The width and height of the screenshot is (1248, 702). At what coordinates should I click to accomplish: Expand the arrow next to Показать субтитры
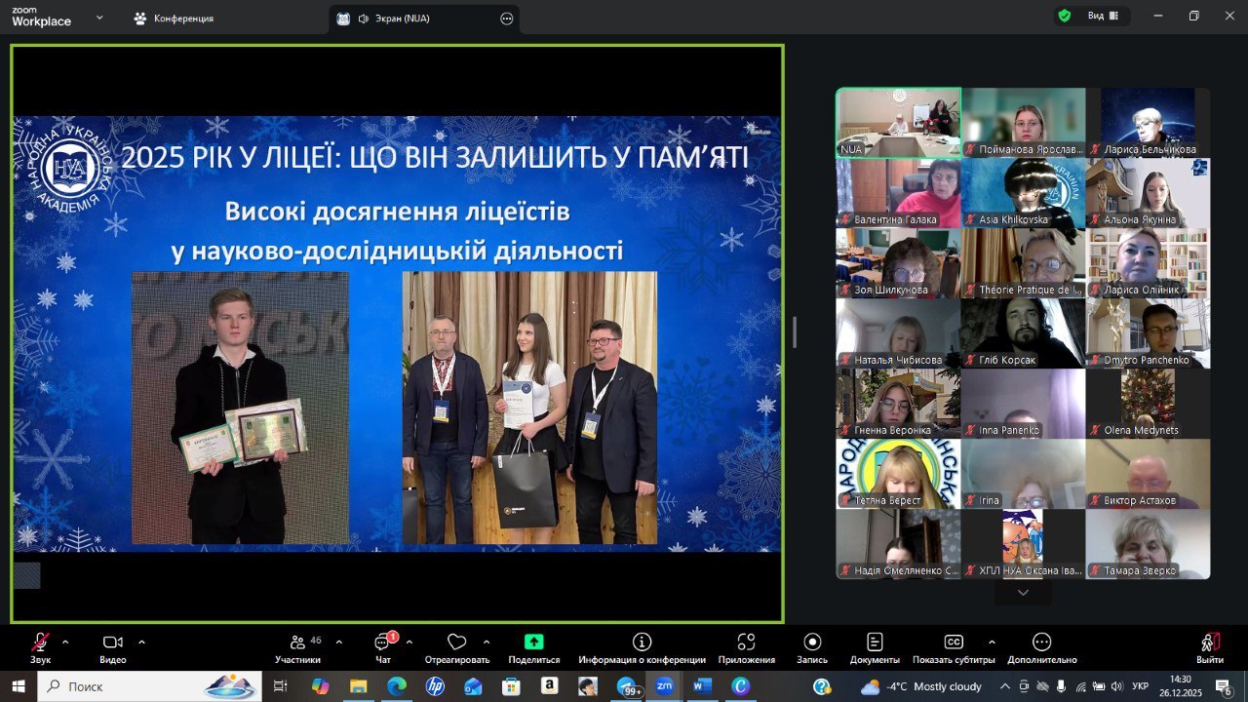click(x=992, y=642)
